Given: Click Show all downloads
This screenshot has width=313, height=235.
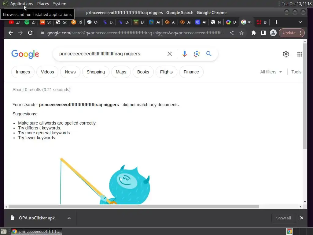Looking at the screenshot, I should pyautogui.click(x=283, y=218).
